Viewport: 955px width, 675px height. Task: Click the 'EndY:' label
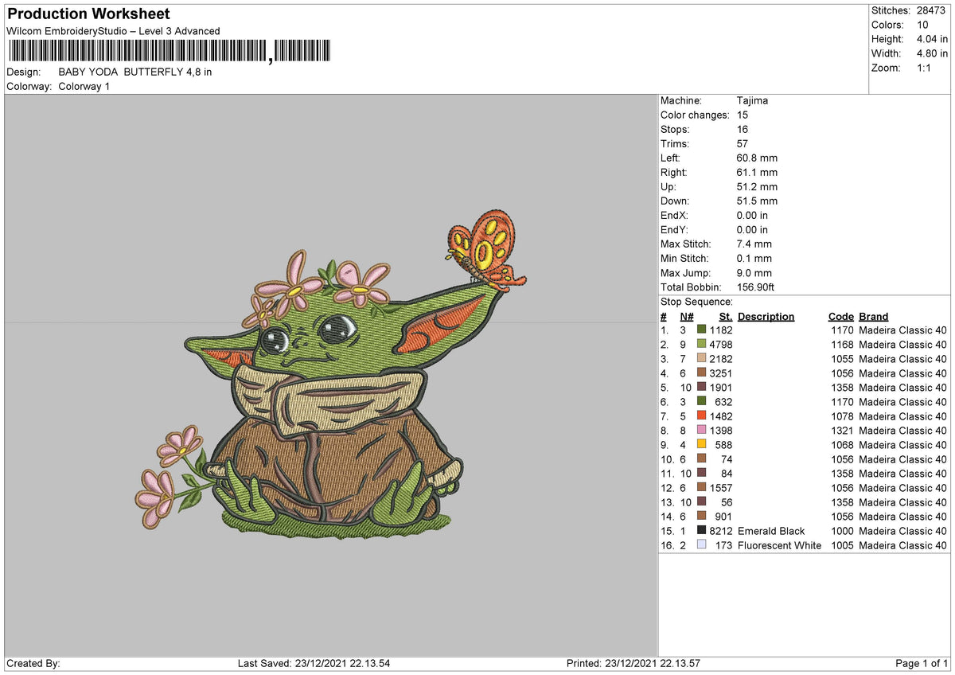[675, 230]
